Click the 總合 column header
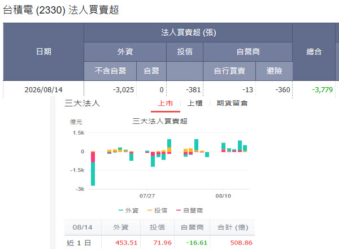This screenshot has height=249, width=339. point(314,51)
